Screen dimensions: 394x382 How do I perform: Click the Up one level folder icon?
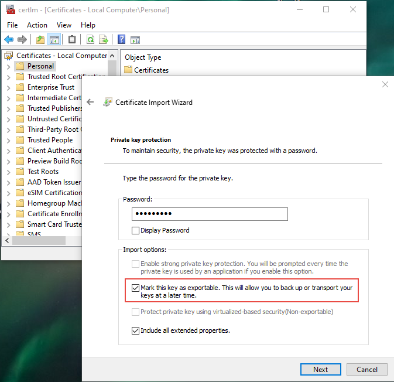point(40,40)
